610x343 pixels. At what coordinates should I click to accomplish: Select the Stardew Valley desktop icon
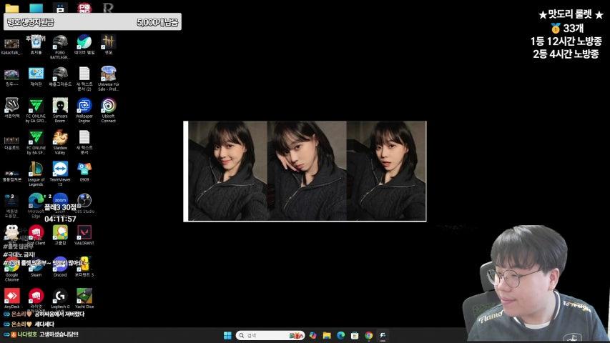[x=60, y=138]
